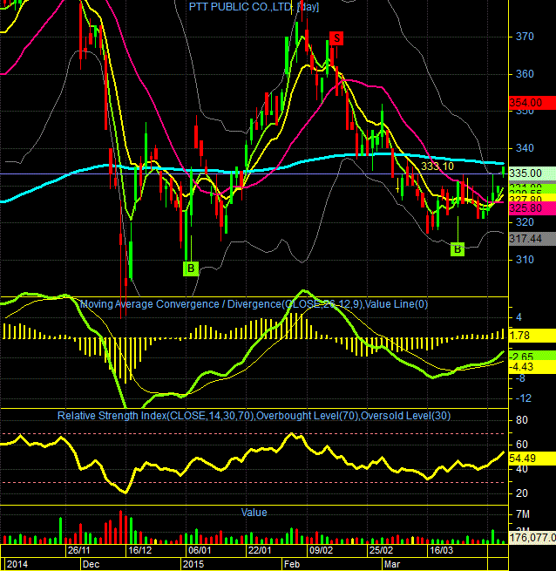Image resolution: width=556 pixels, height=571 pixels.
Task: Click the 335.00 last price label
Action: pos(532,173)
